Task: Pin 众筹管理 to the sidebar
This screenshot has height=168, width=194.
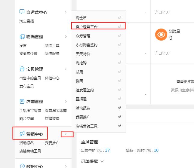Action: [x=119, y=36]
